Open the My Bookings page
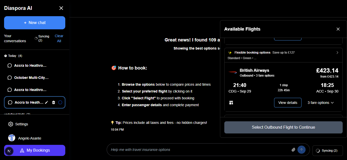The width and height of the screenshot is (347, 160). [x=38, y=150]
